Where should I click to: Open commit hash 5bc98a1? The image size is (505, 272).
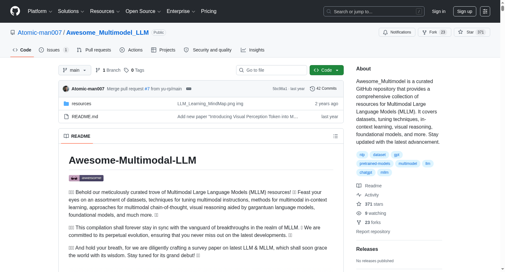click(280, 89)
